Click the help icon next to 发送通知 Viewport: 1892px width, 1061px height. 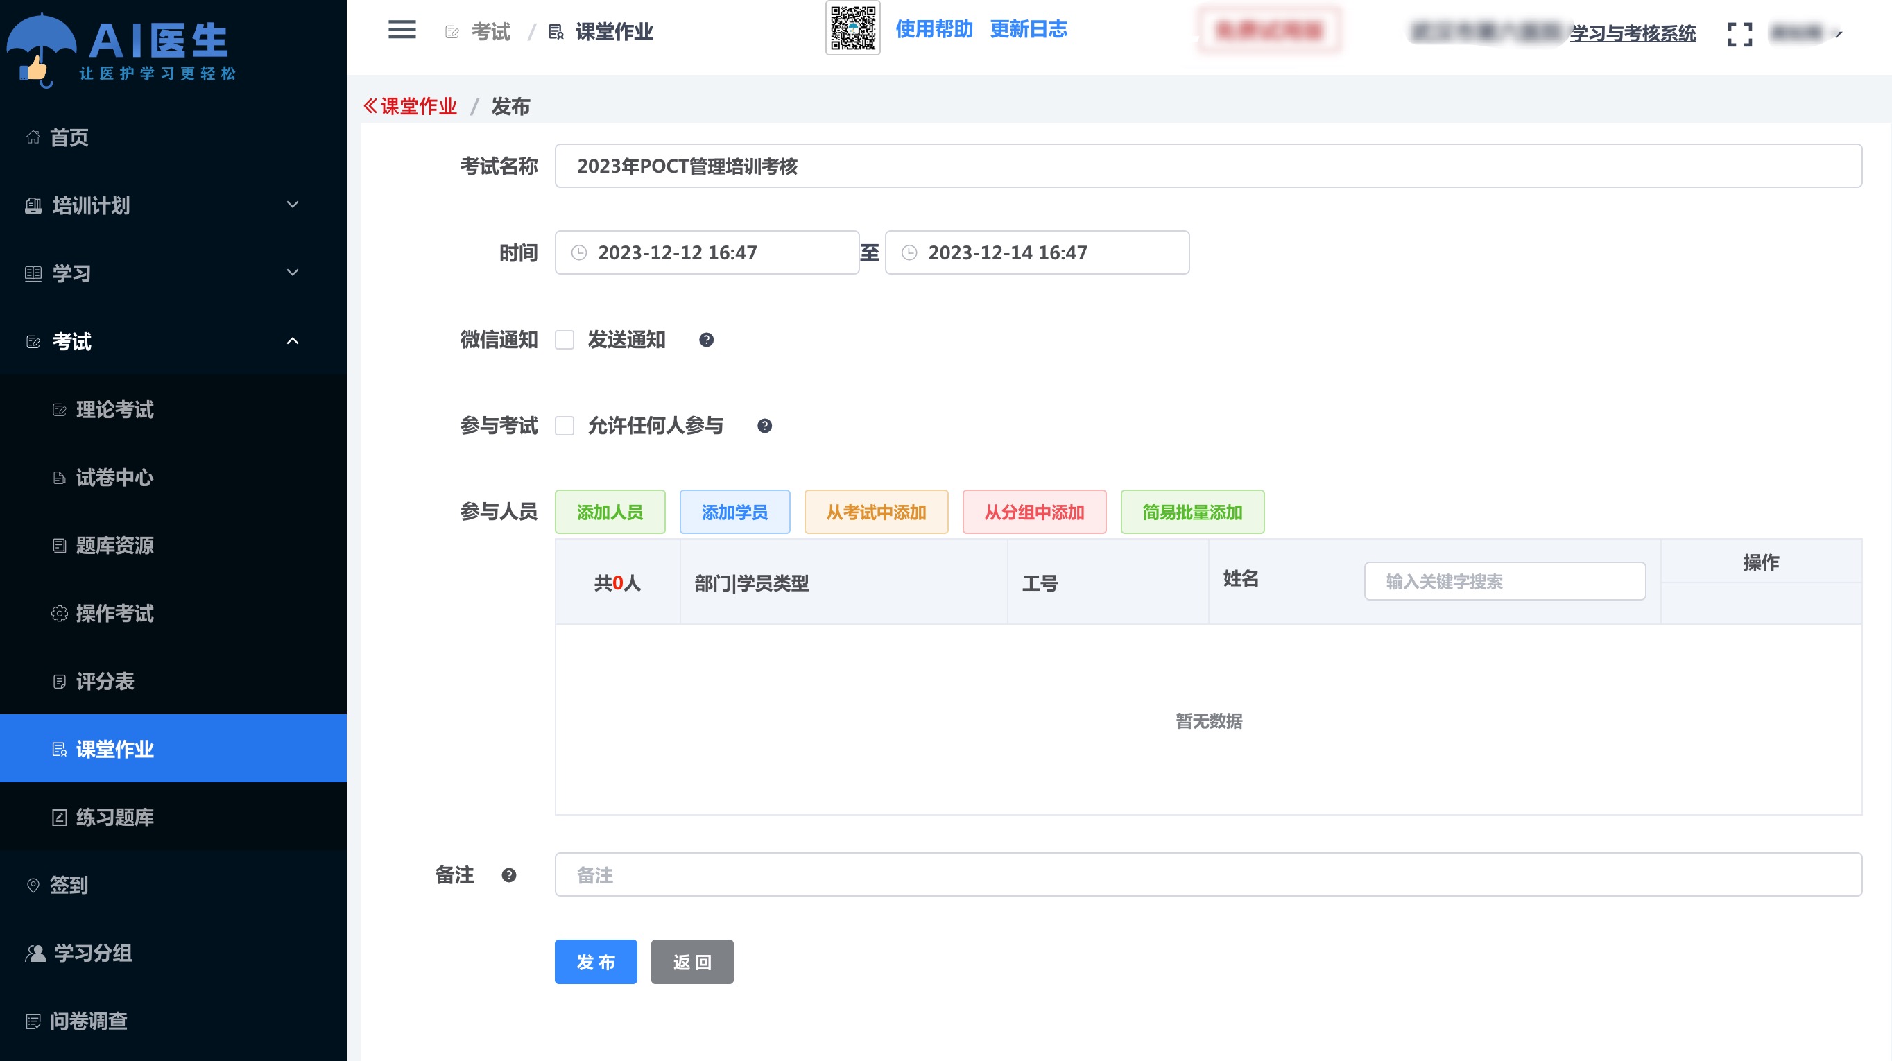click(706, 340)
